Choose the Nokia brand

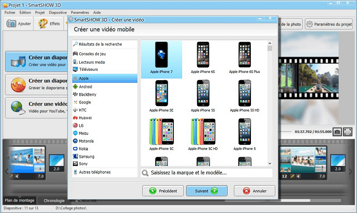coord(105,148)
